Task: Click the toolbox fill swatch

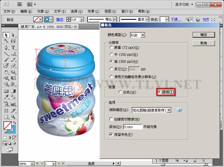Action: tap(7, 126)
